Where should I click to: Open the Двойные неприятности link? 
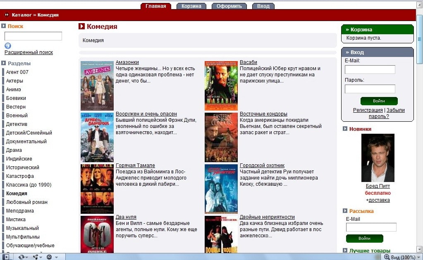[268, 217]
